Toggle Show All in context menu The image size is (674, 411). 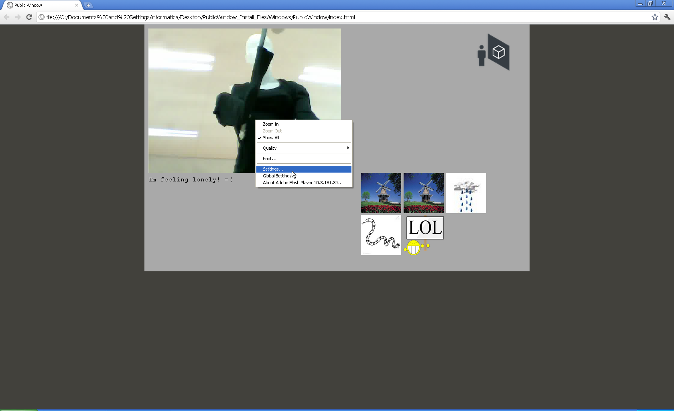click(x=304, y=138)
